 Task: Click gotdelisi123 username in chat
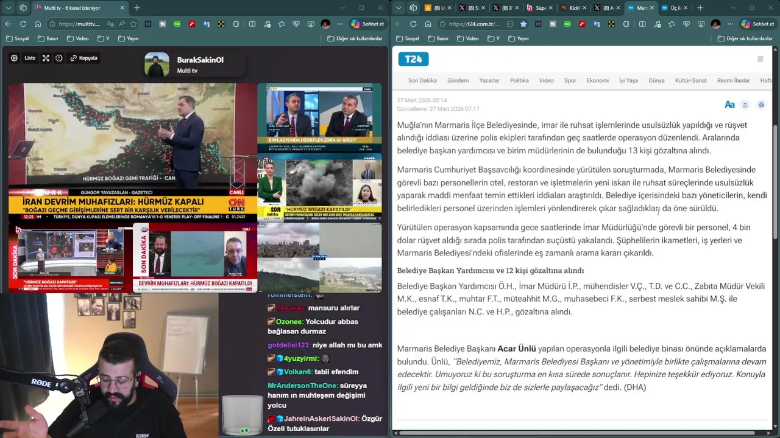(289, 345)
